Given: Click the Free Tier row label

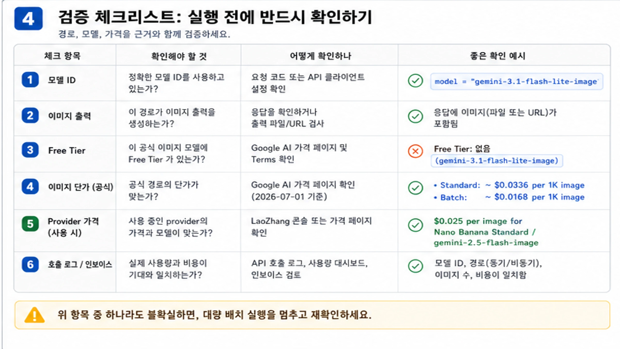Looking at the screenshot, I should (x=67, y=150).
